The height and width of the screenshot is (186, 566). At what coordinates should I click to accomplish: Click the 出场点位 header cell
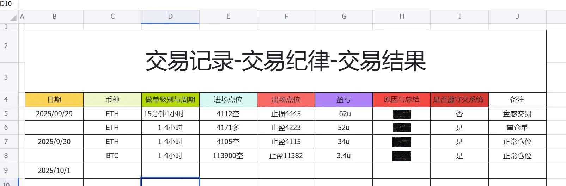286,100
